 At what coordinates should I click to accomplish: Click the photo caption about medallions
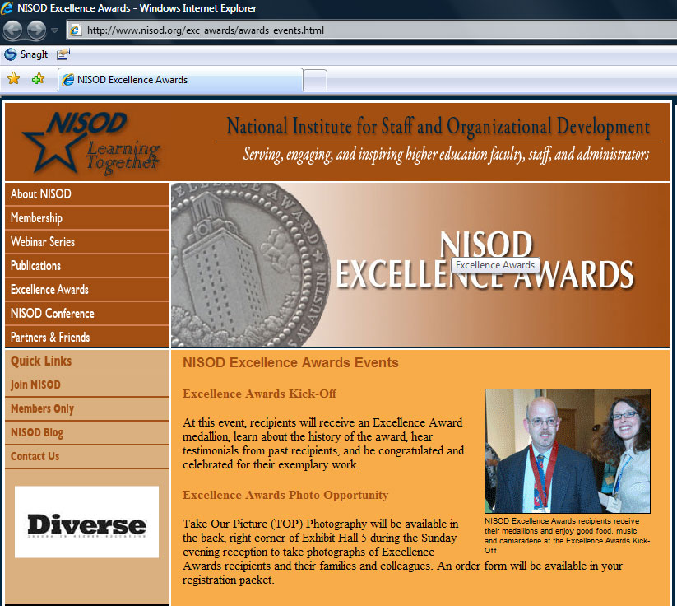coord(567,535)
